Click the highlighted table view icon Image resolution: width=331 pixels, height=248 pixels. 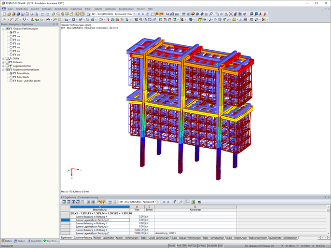point(78,14)
